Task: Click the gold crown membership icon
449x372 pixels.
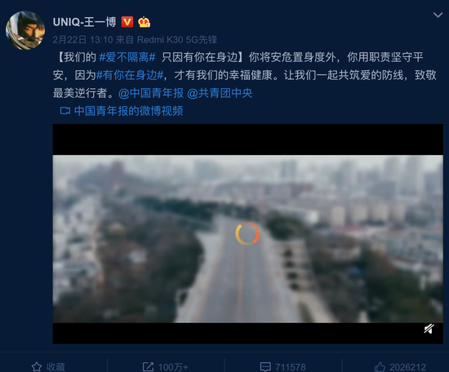Action: click(x=144, y=22)
